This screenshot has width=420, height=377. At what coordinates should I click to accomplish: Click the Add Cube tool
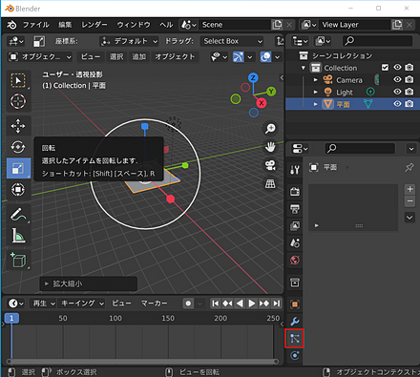point(18,260)
